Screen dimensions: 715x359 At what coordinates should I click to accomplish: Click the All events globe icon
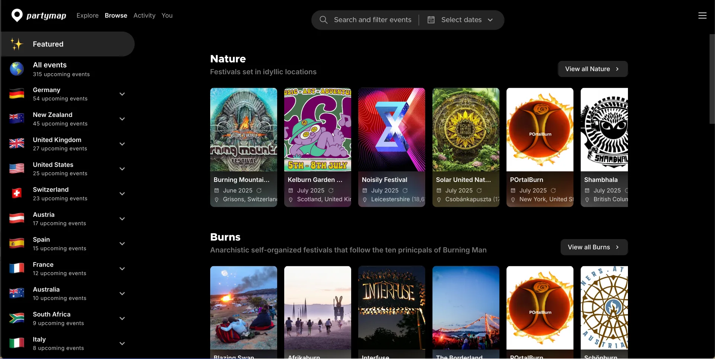click(x=17, y=69)
